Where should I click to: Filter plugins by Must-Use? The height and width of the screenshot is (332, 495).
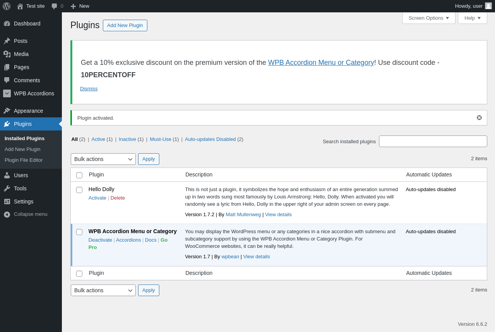(x=160, y=139)
